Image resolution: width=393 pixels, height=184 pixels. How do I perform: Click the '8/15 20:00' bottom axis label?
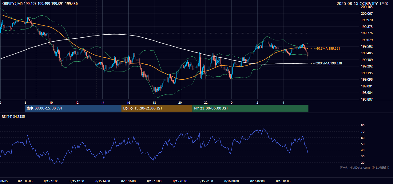coord(180,181)
